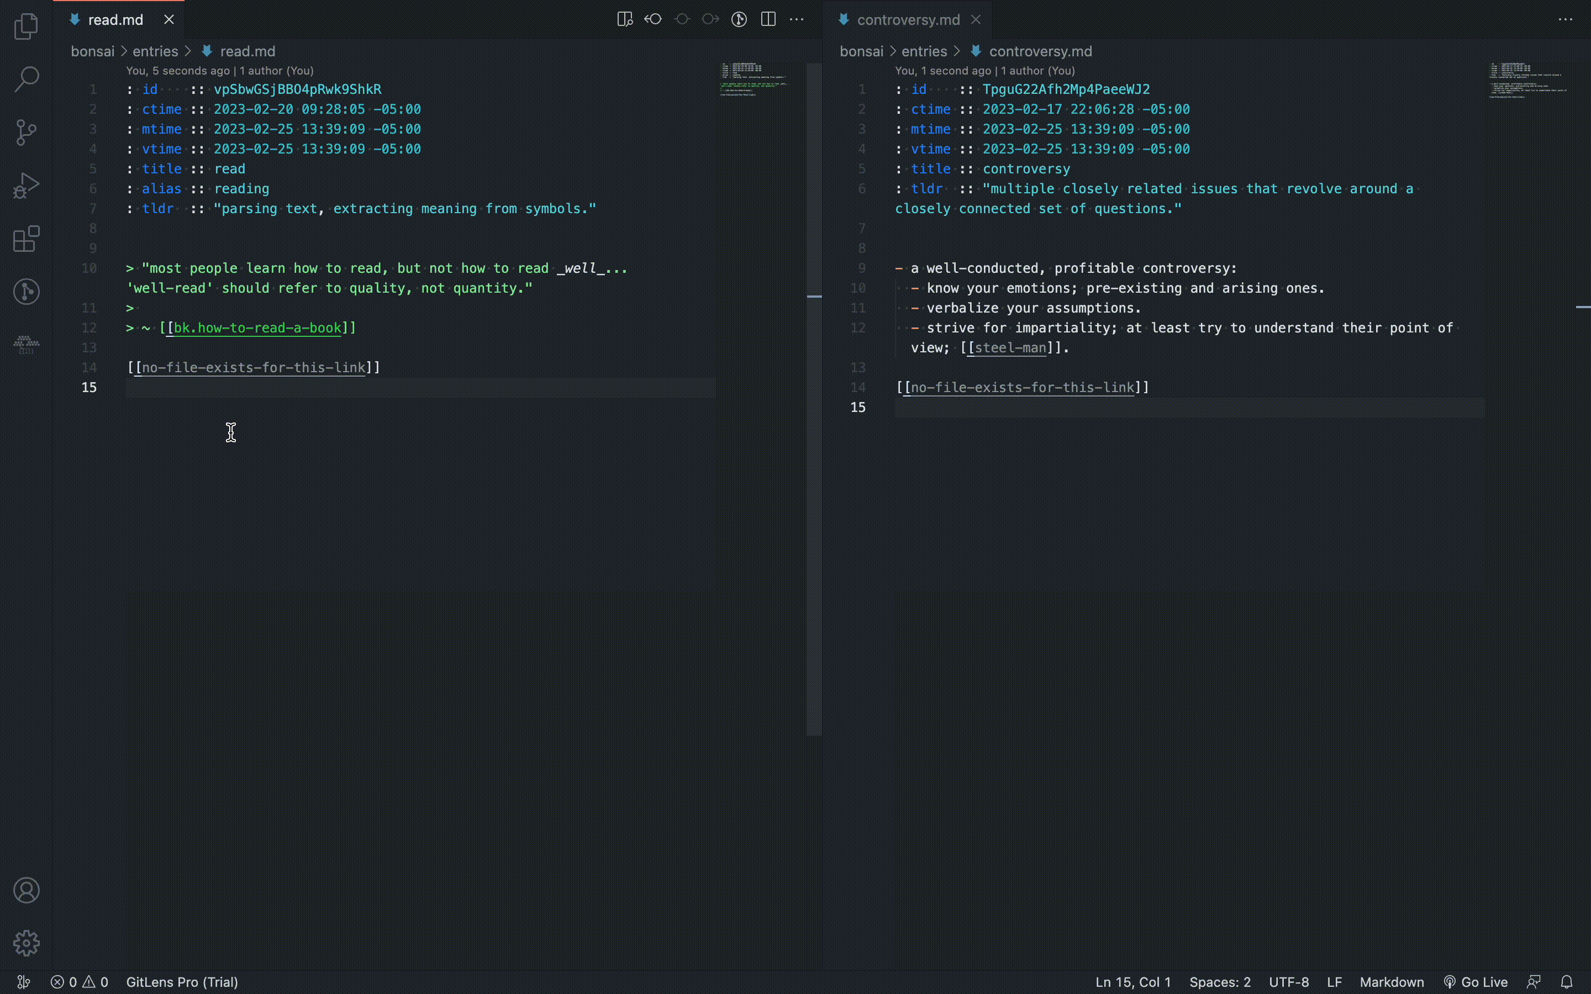This screenshot has width=1591, height=994.
Task: Click the vpSbwGSjBBO4pRwk9ShkR id value
Action: [x=297, y=89]
